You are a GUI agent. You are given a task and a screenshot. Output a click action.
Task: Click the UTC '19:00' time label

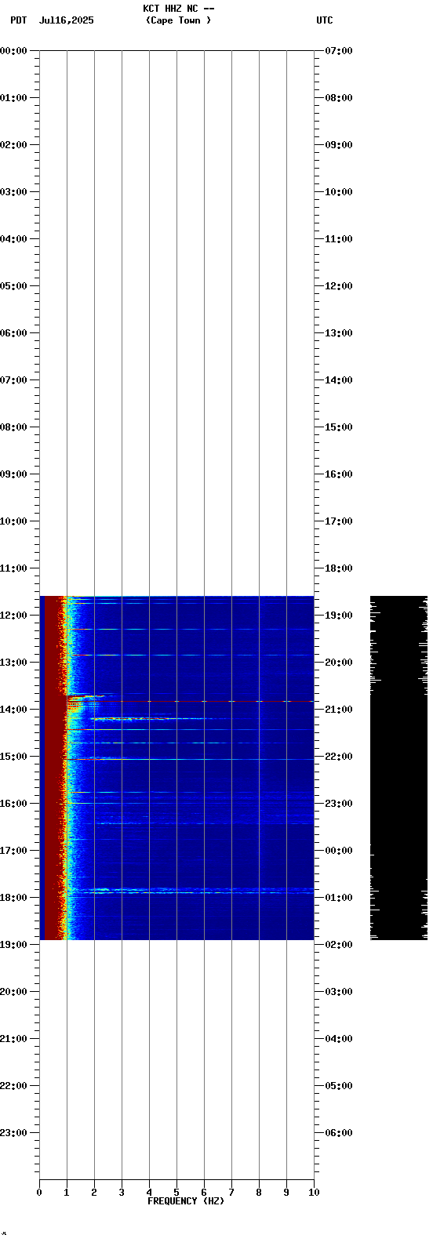pyautogui.click(x=339, y=616)
